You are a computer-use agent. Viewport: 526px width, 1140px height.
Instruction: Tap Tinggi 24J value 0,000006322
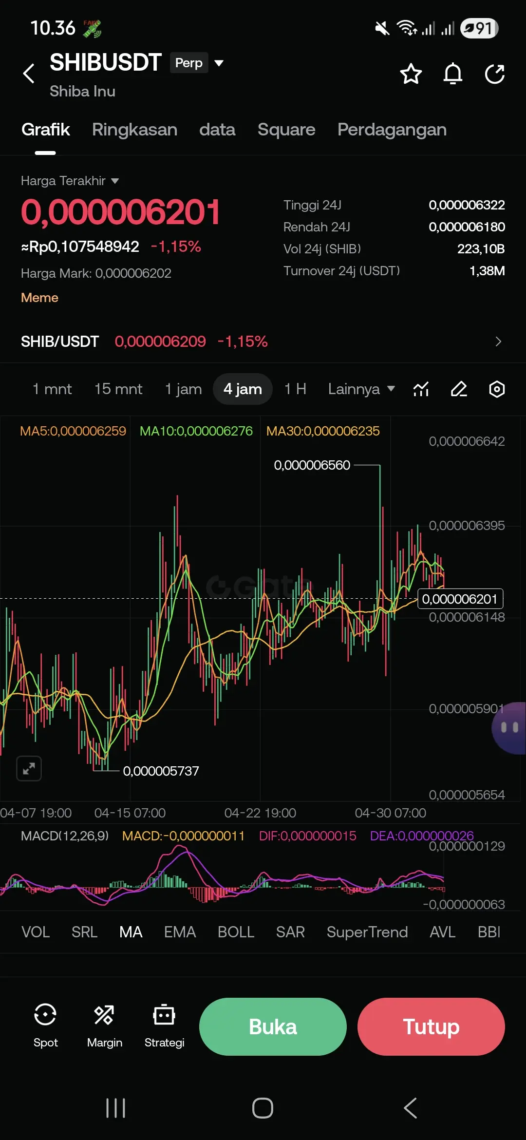(x=467, y=205)
